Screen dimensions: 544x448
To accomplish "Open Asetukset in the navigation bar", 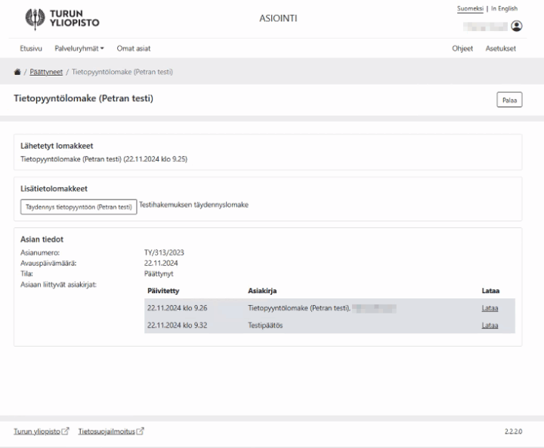I will [500, 48].
